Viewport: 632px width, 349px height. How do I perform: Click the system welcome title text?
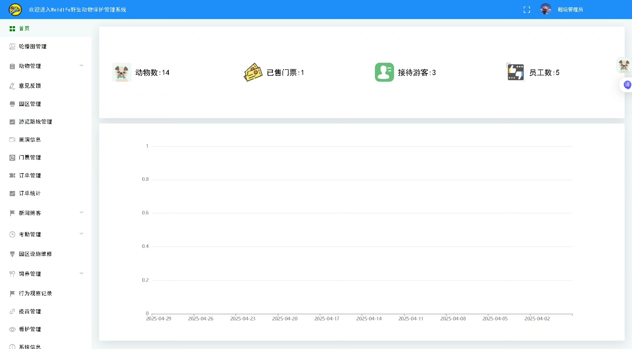point(77,10)
